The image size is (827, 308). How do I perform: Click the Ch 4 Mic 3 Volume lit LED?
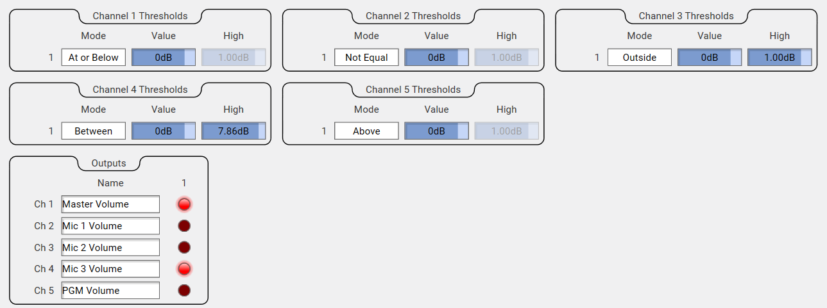[x=184, y=269]
